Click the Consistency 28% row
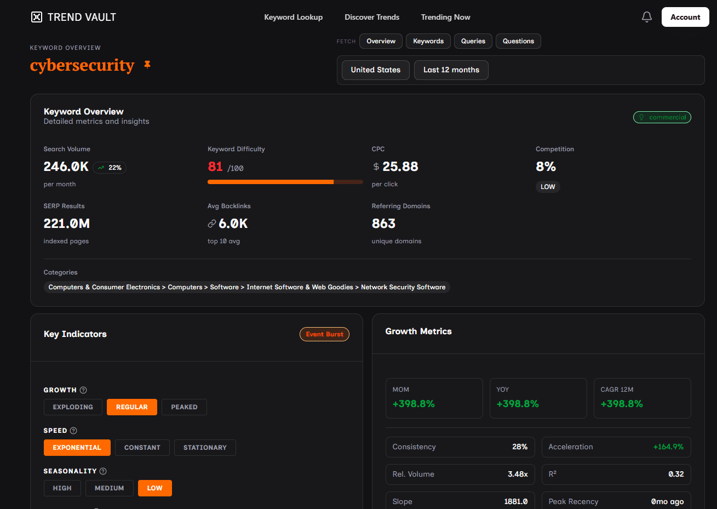The width and height of the screenshot is (717, 509). click(x=460, y=447)
